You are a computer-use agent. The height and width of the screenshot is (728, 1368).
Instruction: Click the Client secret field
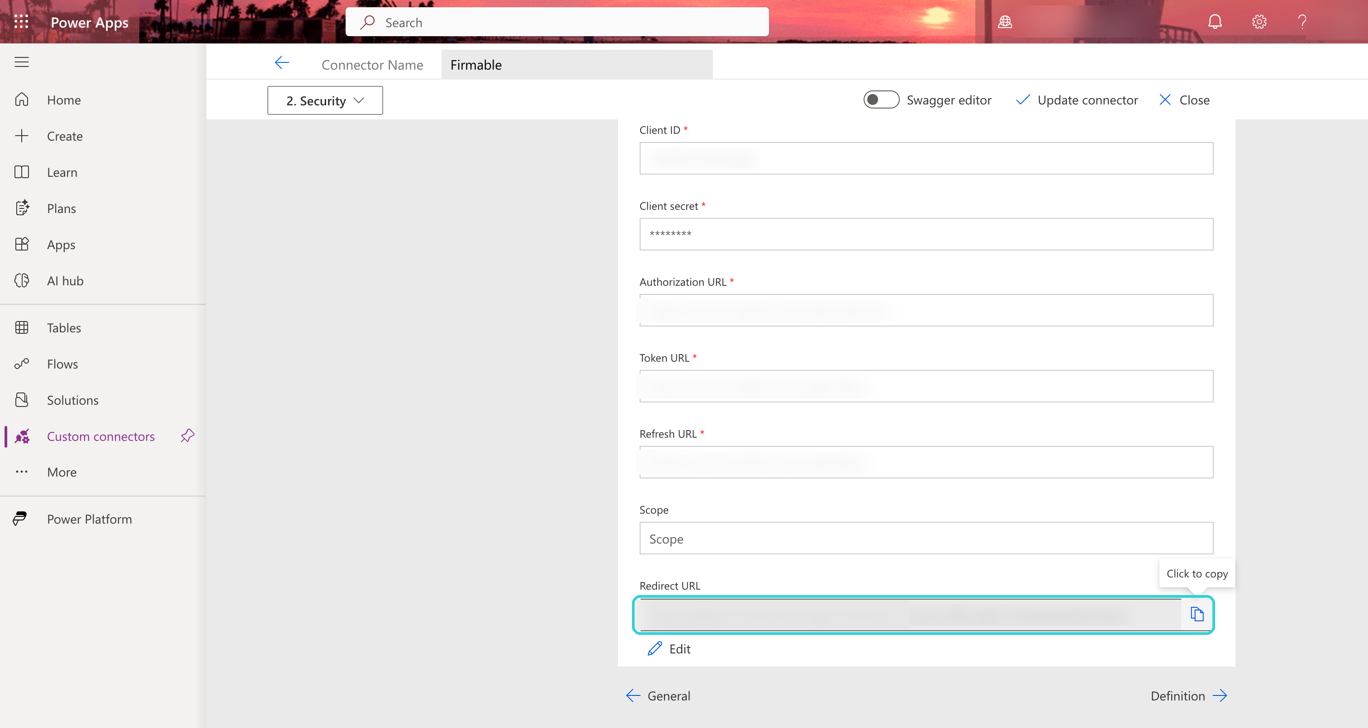coord(926,234)
